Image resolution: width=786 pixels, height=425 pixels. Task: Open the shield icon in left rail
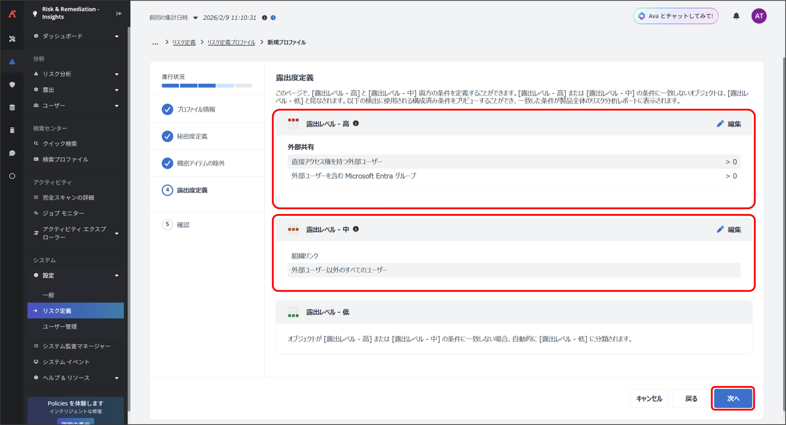point(12,85)
